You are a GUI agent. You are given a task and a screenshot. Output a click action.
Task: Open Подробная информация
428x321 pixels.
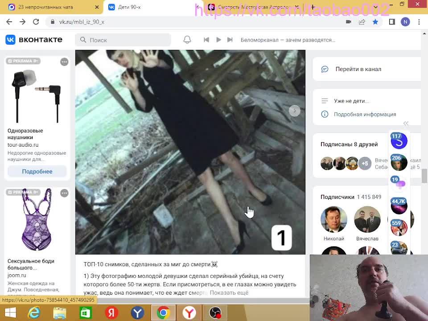tap(365, 115)
